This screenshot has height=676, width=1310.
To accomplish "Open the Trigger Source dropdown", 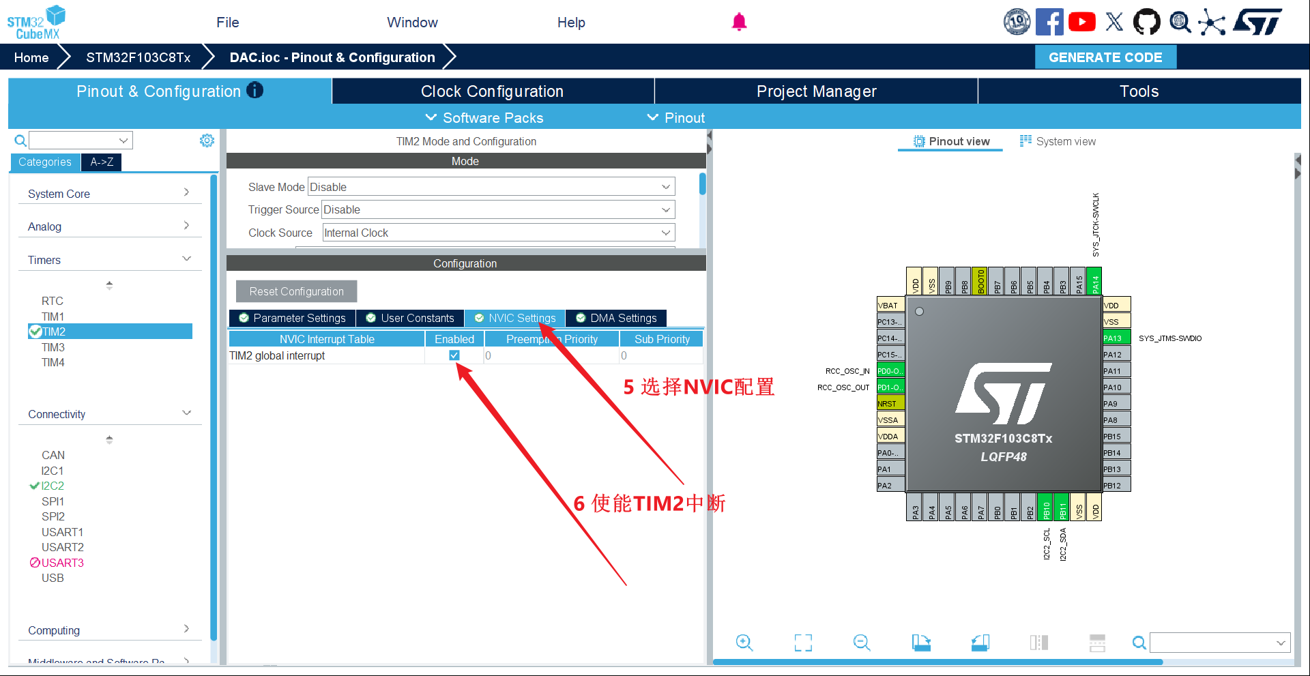I will tap(498, 209).
